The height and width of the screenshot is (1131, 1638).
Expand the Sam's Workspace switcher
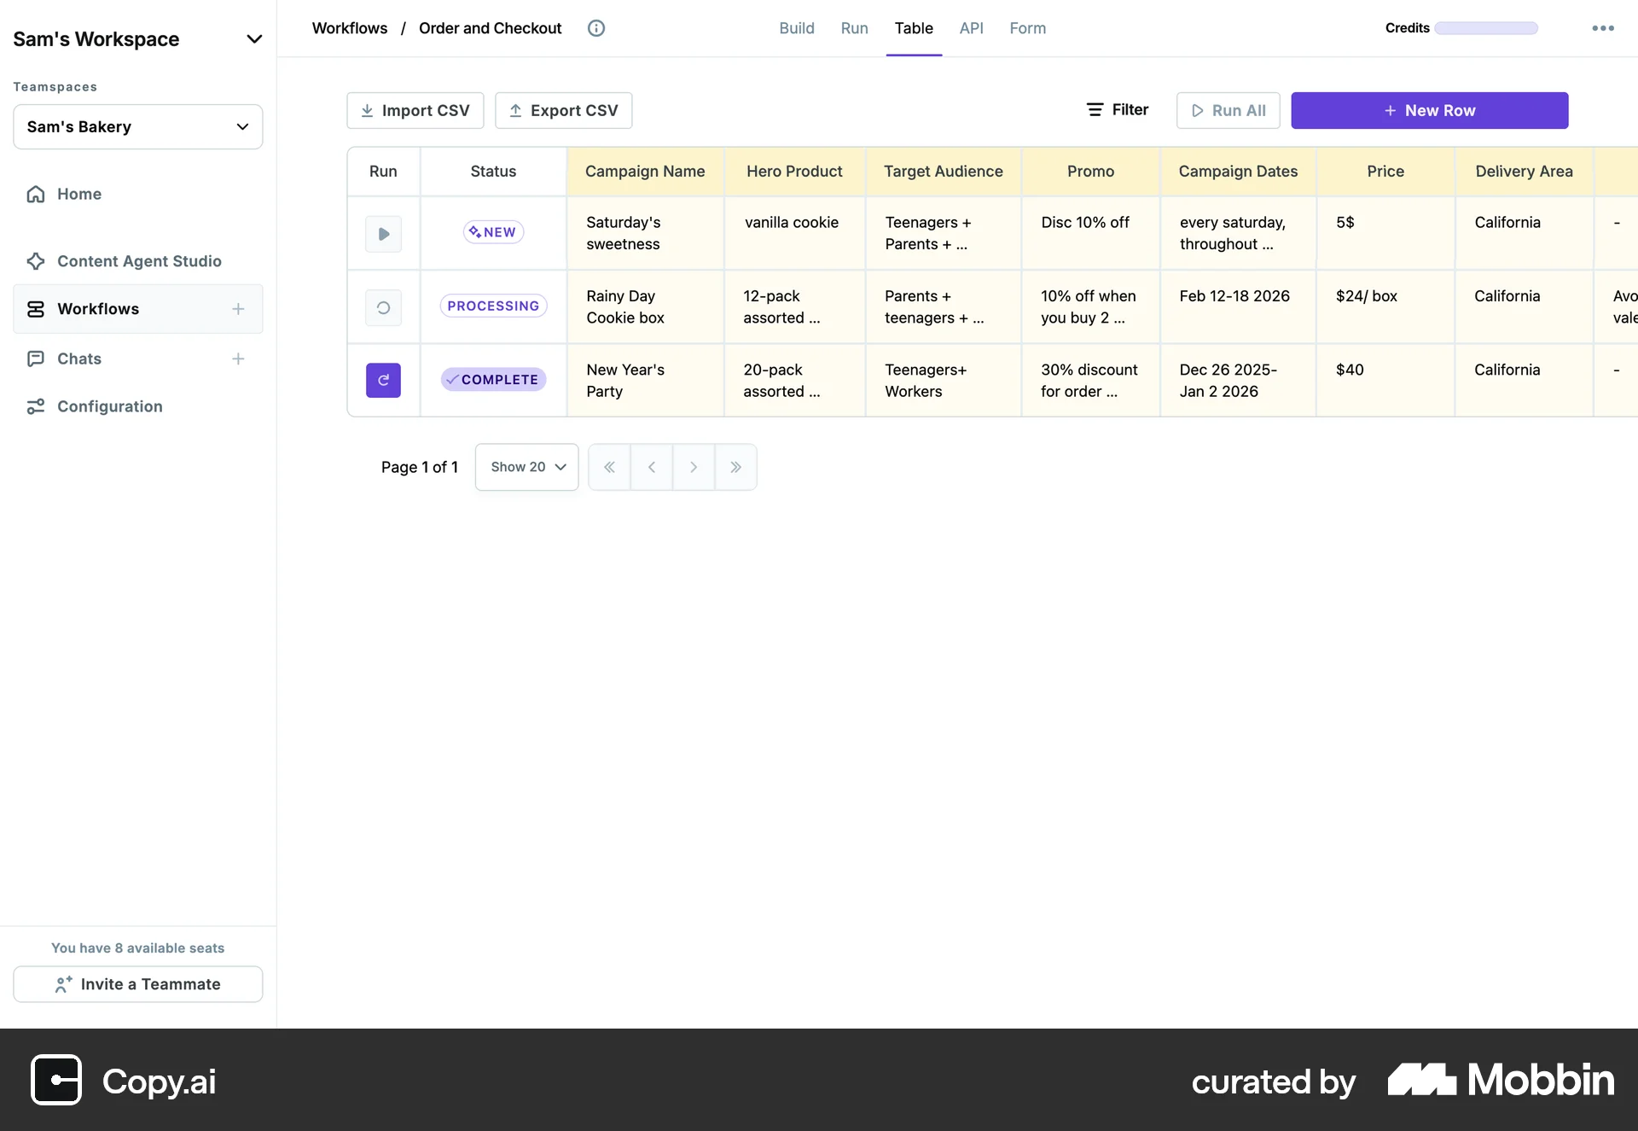point(254,38)
